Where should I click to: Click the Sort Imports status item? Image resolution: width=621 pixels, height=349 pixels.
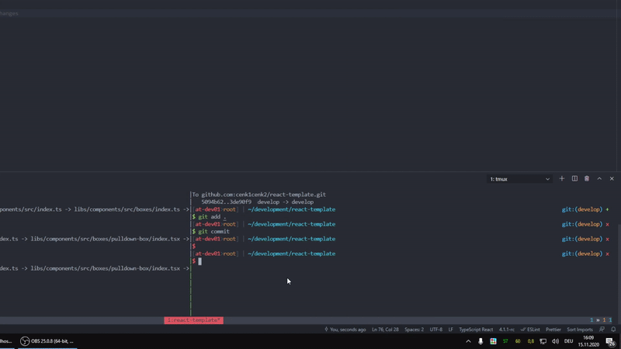(579, 329)
